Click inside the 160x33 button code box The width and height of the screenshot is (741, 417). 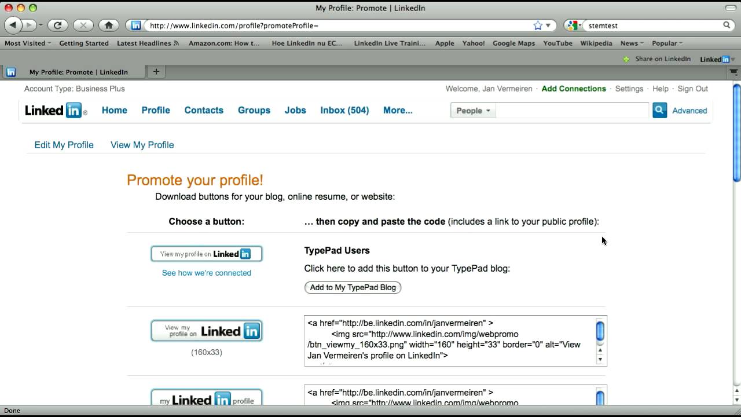450,341
